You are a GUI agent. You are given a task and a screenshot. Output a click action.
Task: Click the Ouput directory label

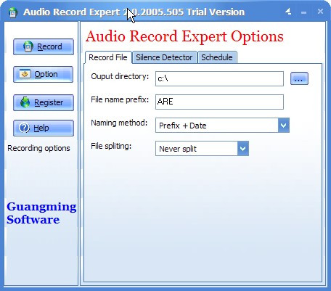[x=120, y=76]
